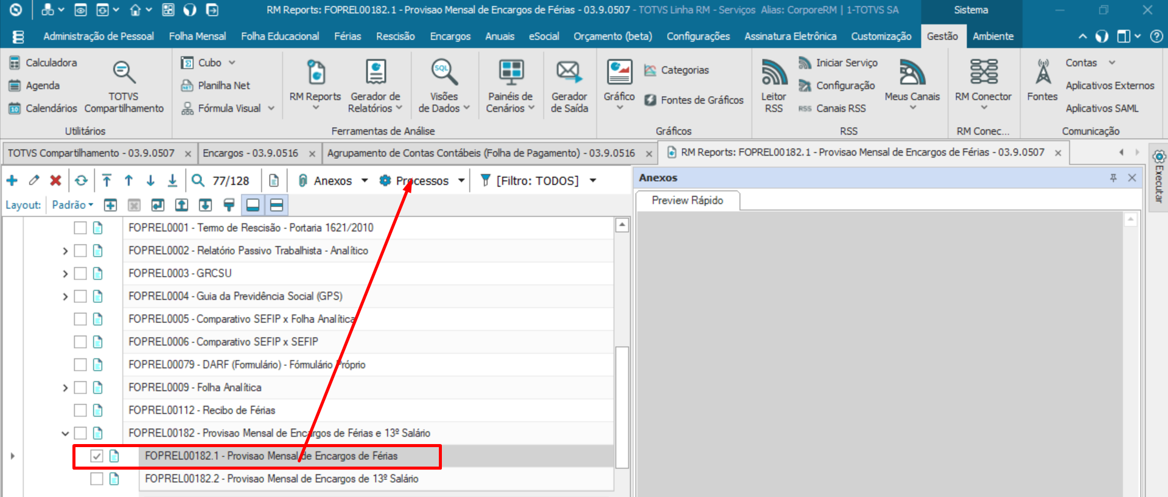The height and width of the screenshot is (497, 1168).
Task: Uncheck the FOPREL00182.1 report checkbox
Action: (x=96, y=456)
